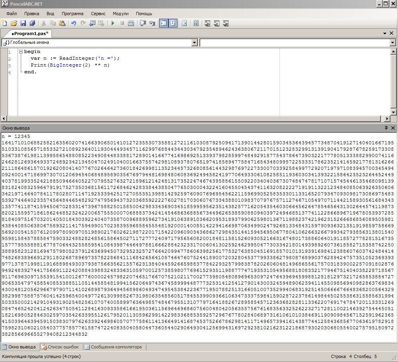Select the Program1.pas tab
This screenshot has width=398, height=362.
coord(30,33)
